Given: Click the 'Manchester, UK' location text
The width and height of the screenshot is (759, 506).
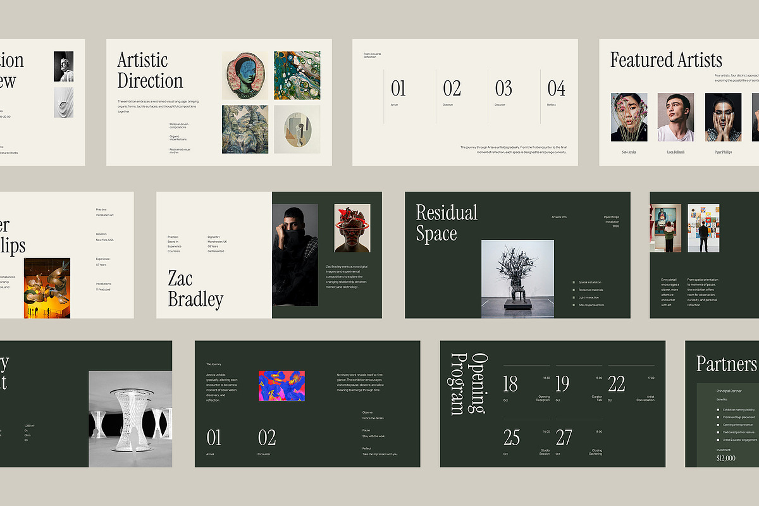Looking at the screenshot, I should [216, 242].
